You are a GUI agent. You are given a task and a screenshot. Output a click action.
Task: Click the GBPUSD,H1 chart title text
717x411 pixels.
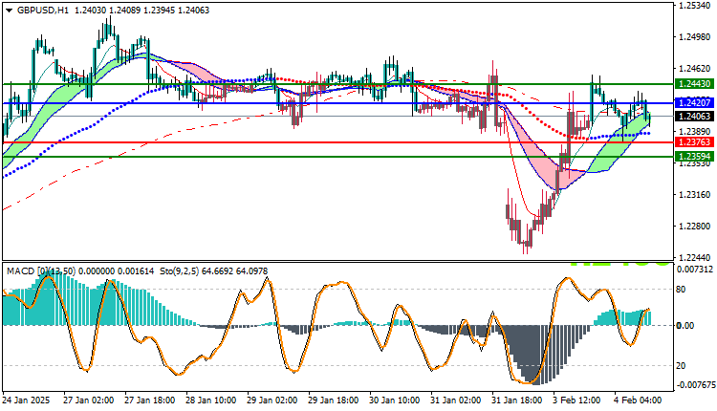(x=42, y=11)
